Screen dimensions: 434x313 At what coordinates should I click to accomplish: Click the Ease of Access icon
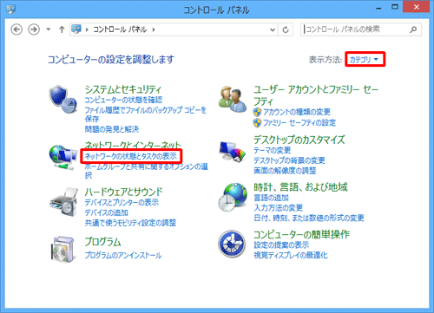pyautogui.click(x=232, y=244)
